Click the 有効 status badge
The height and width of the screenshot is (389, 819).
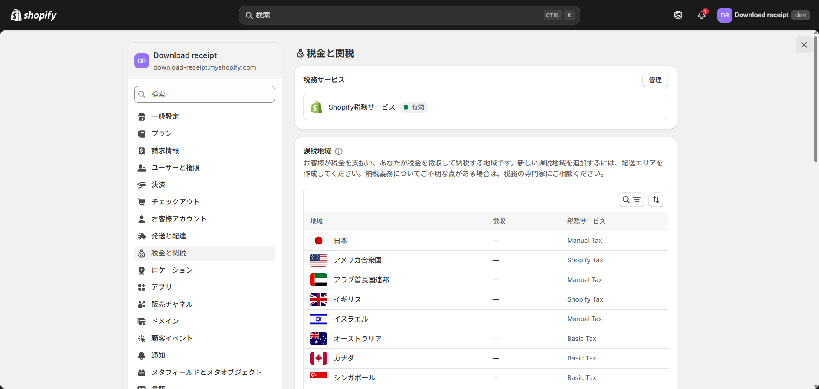pos(414,107)
